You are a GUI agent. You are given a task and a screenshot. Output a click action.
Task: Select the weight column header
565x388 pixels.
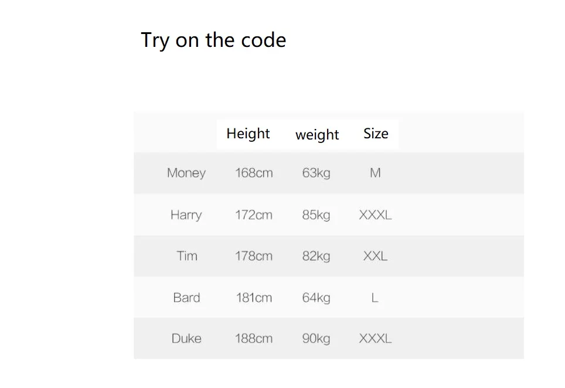pyautogui.click(x=317, y=135)
